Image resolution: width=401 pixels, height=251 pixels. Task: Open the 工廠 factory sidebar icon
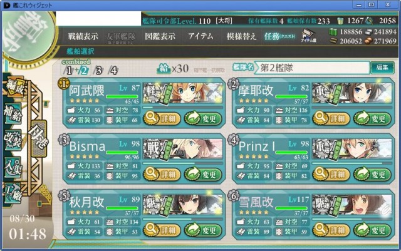[x=13, y=193]
